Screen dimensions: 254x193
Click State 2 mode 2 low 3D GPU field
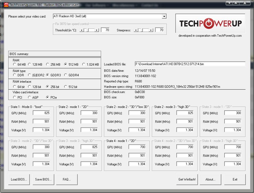[137, 113]
